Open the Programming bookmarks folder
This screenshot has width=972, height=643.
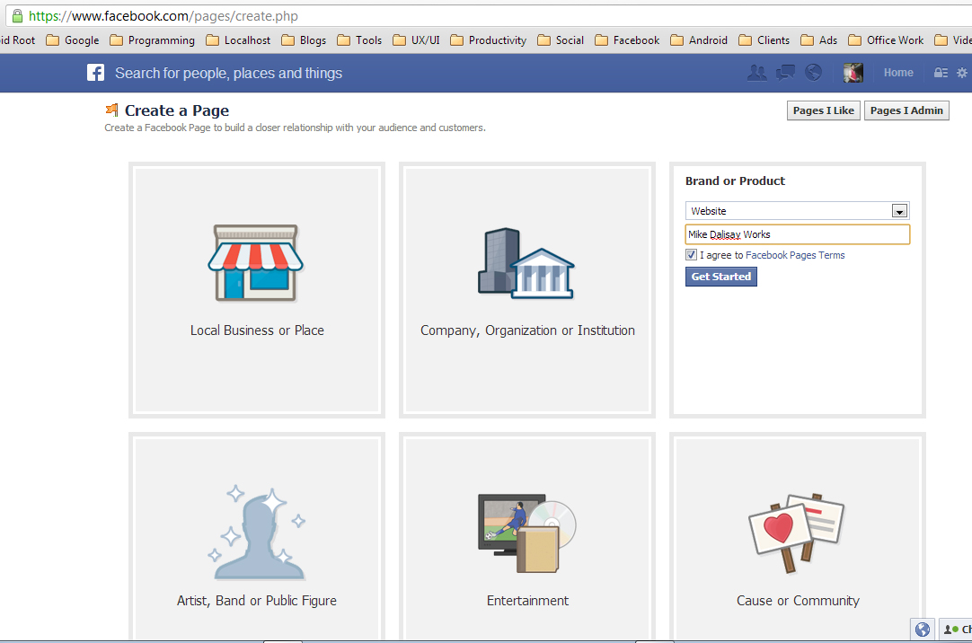(153, 40)
